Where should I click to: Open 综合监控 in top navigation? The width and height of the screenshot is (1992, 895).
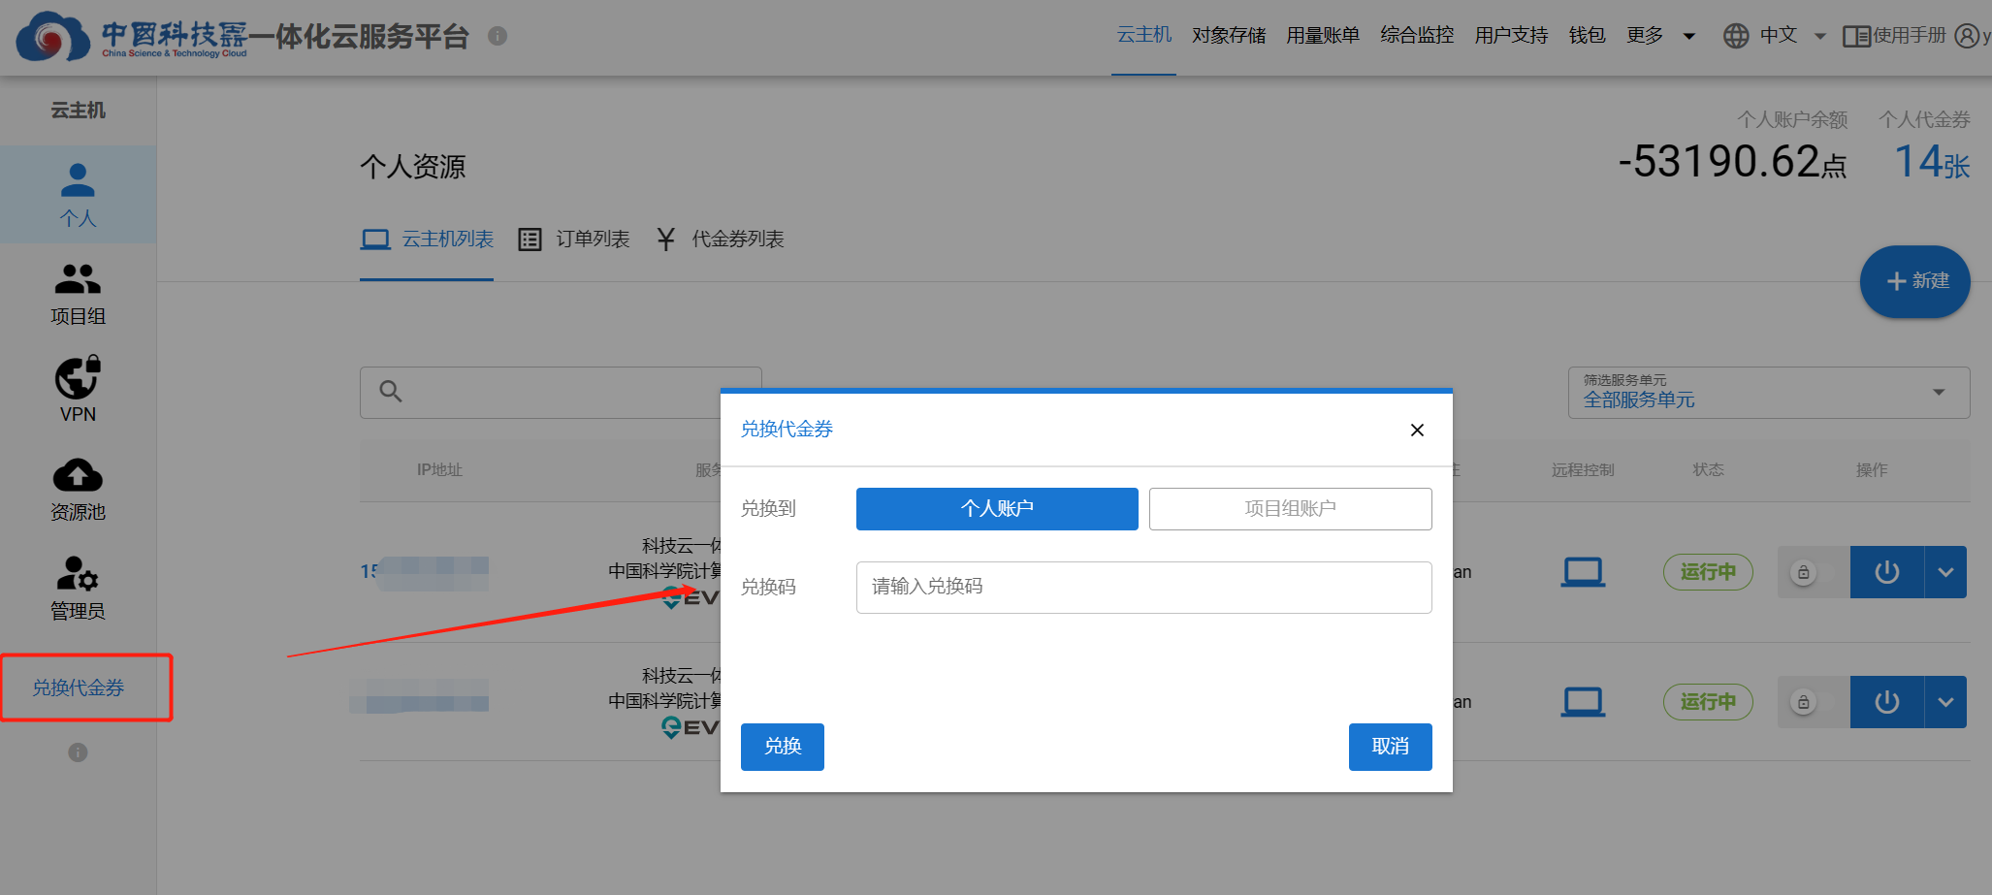pyautogui.click(x=1417, y=36)
